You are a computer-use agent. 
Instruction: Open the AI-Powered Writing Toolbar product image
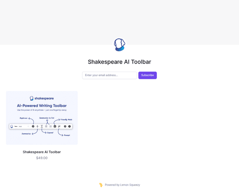tap(42, 118)
